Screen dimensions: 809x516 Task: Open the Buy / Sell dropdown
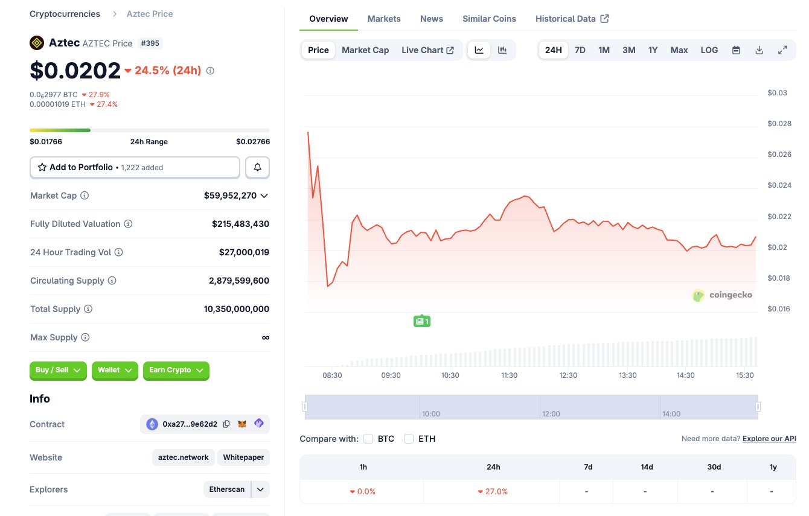pyautogui.click(x=58, y=370)
